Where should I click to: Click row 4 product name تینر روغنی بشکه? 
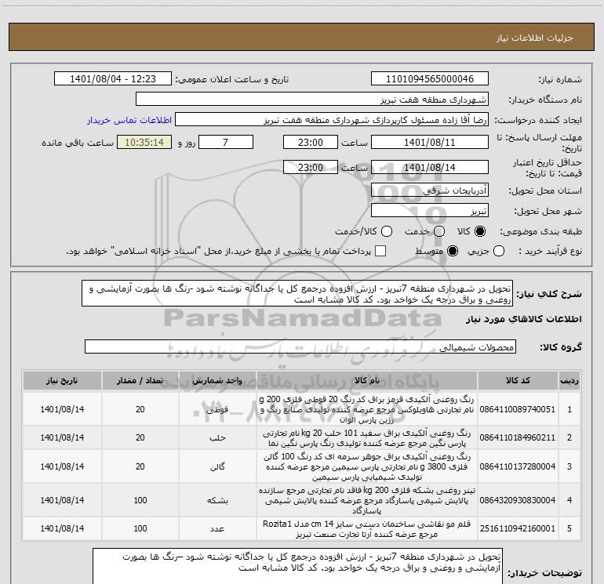(367, 500)
